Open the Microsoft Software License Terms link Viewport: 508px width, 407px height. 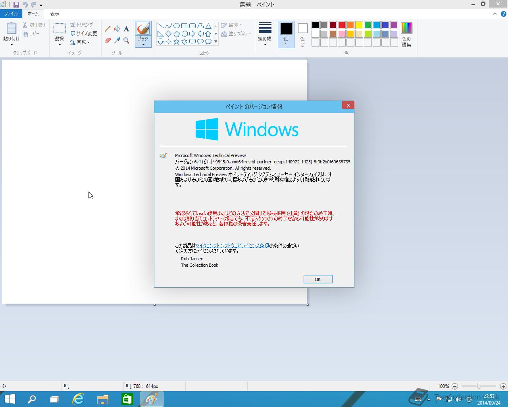233,246
